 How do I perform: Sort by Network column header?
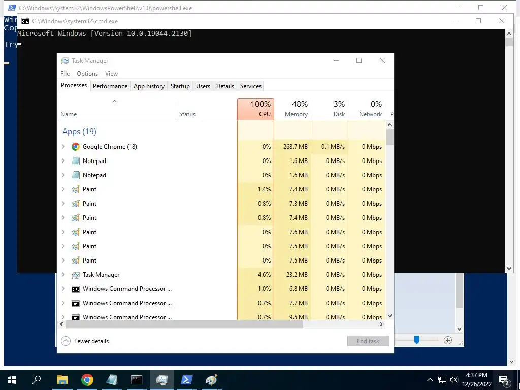pyautogui.click(x=367, y=109)
